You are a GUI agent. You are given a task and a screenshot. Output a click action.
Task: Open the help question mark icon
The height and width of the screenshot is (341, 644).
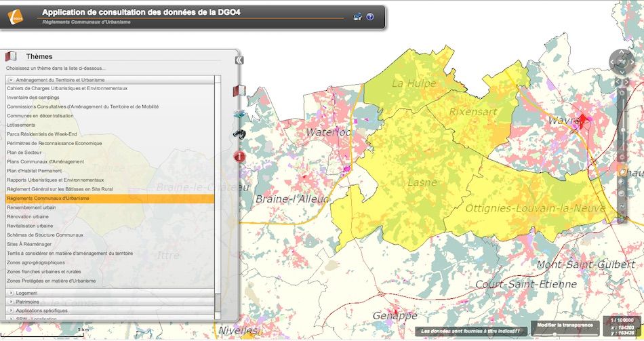(370, 17)
